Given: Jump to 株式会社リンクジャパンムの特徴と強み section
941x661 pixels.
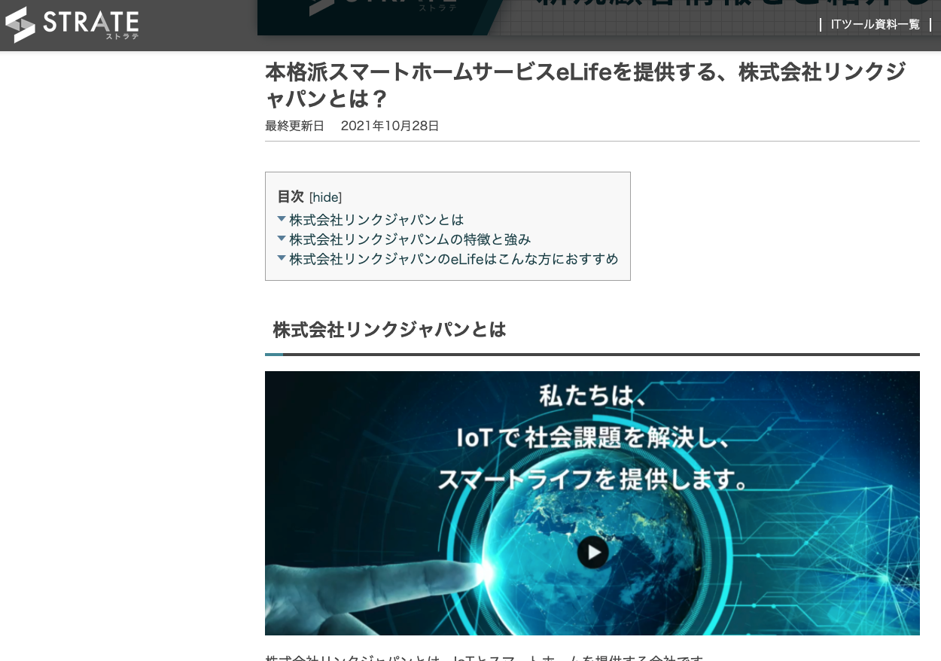Looking at the screenshot, I should click(410, 239).
